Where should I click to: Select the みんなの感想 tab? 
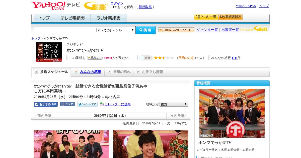pyautogui.click(x=91, y=72)
